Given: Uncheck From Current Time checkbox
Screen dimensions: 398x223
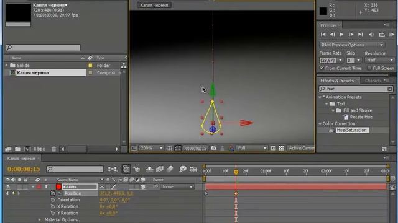Looking at the screenshot, I should [322, 68].
